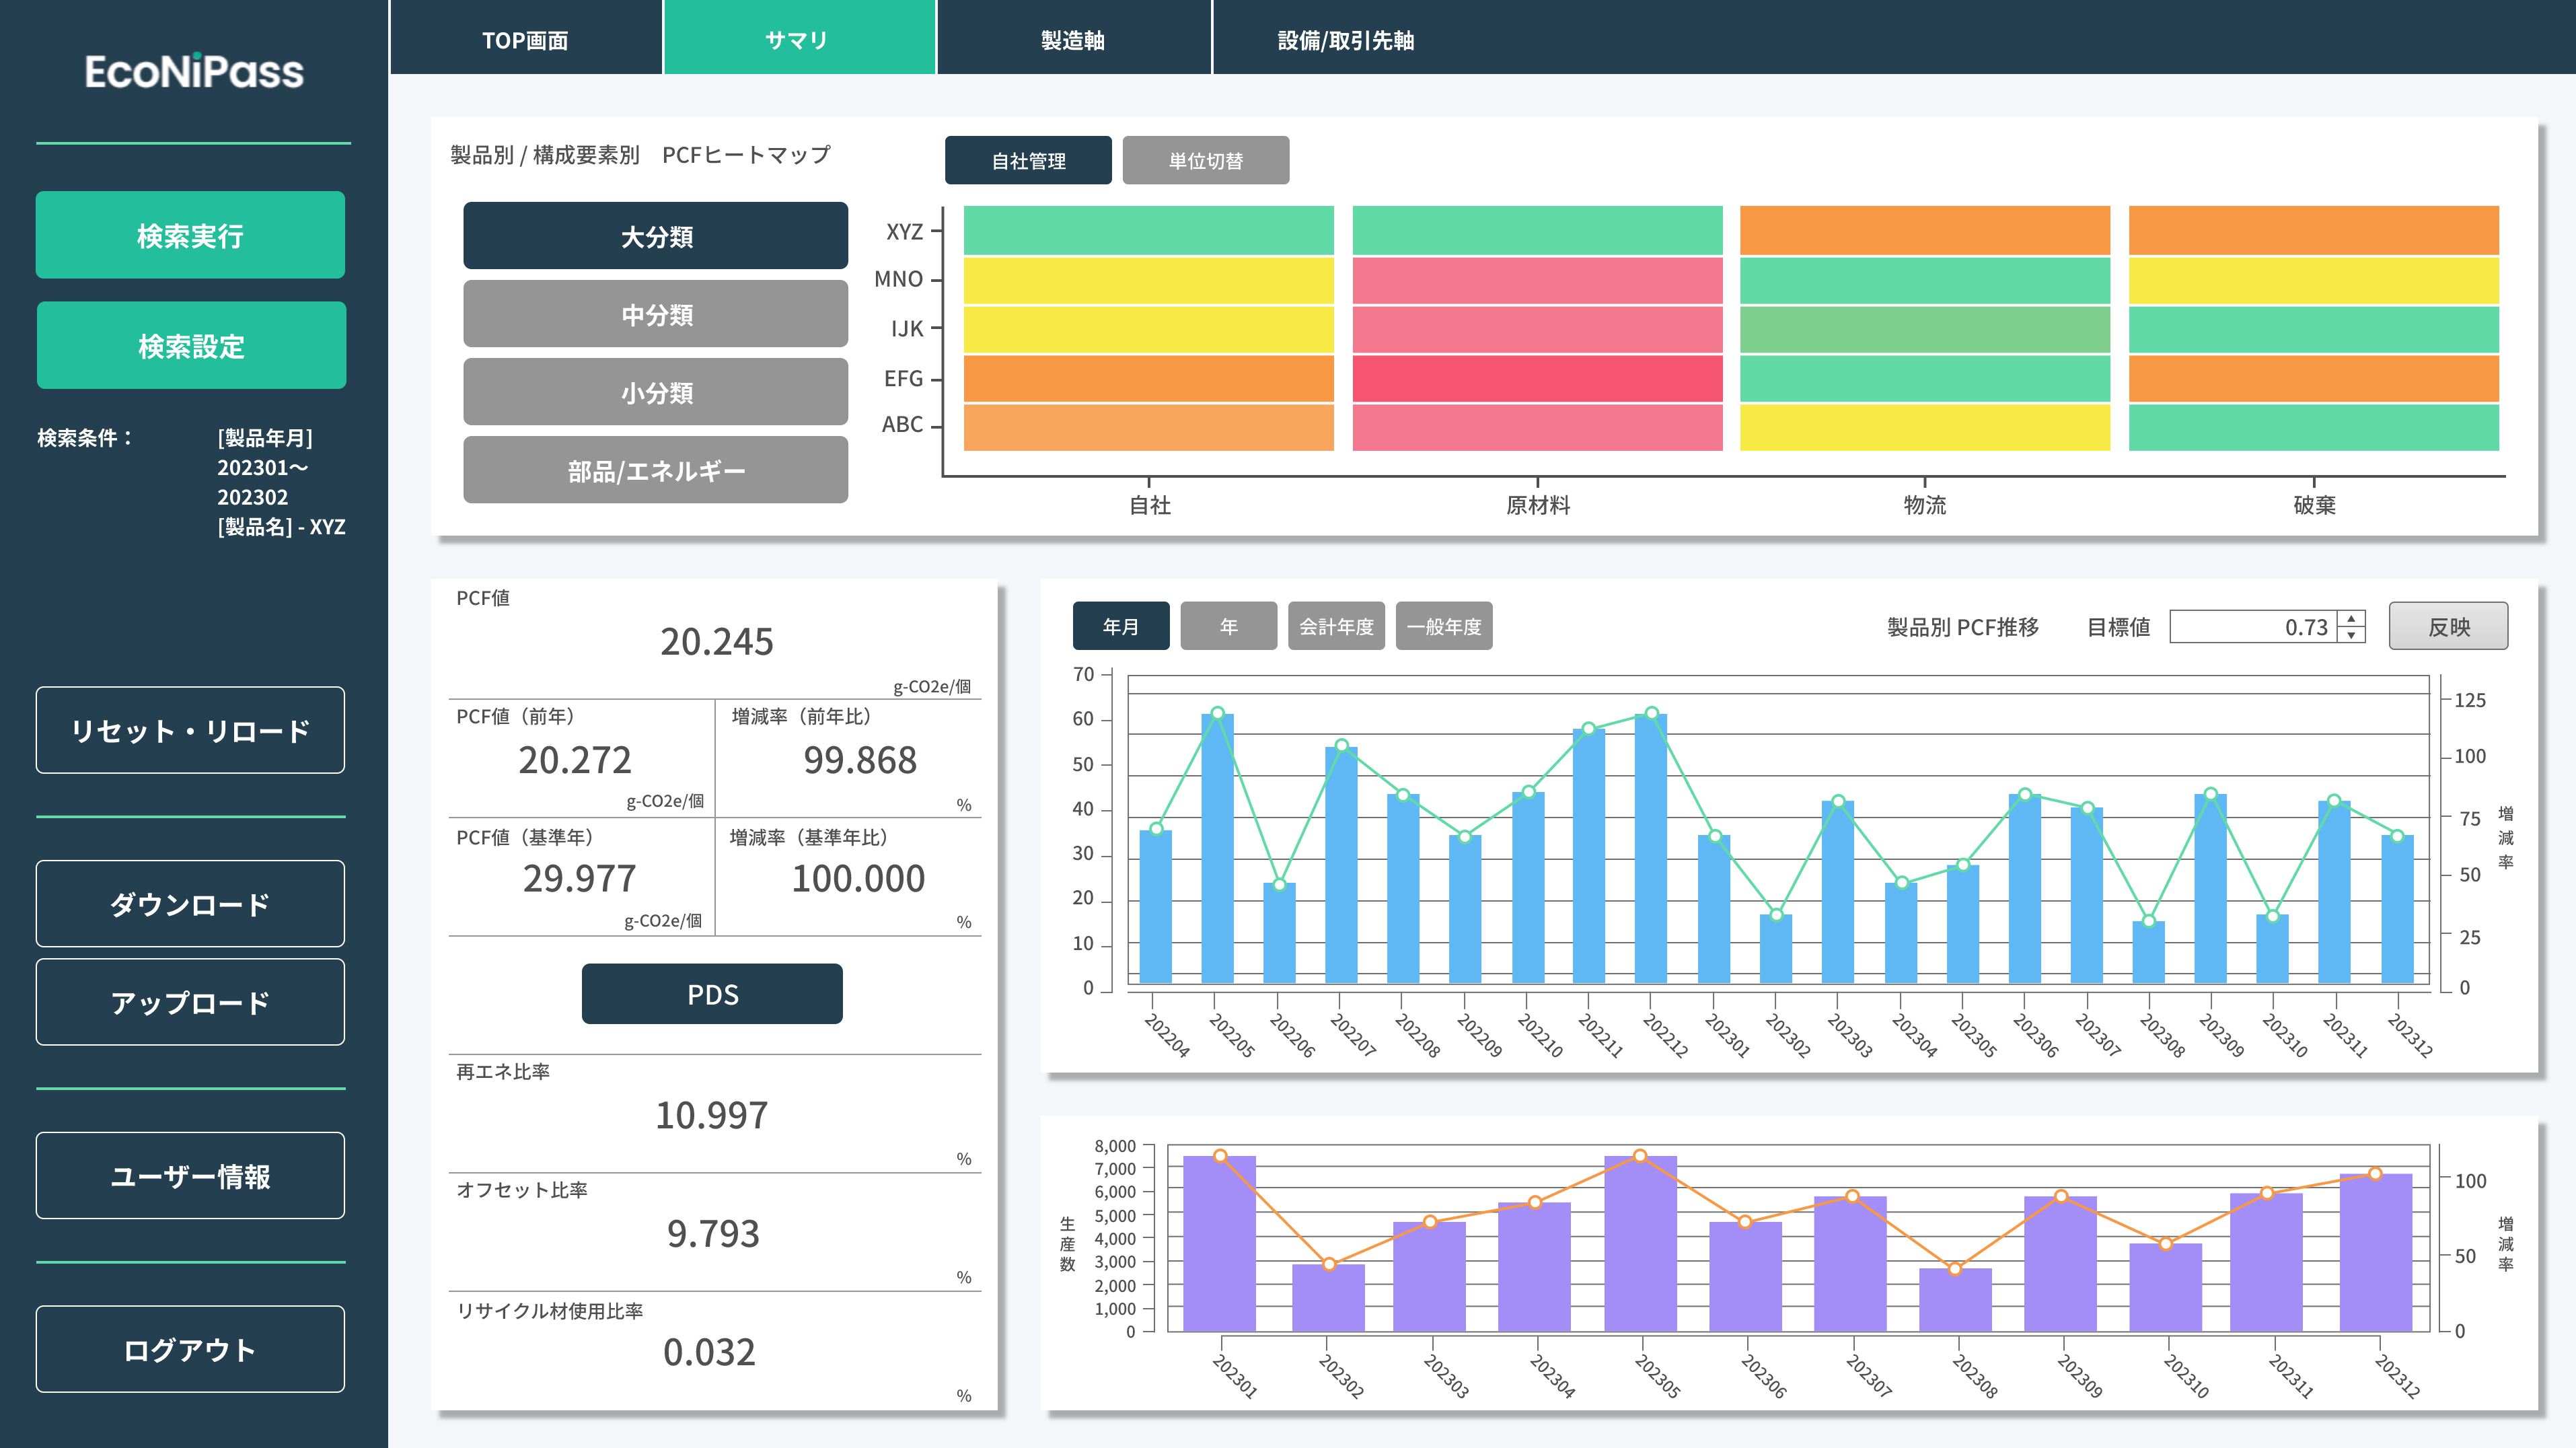
Task: Select the 年 period option
Action: (x=1228, y=627)
